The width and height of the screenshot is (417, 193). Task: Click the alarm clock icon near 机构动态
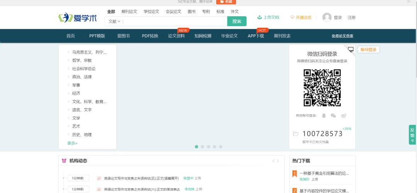[64, 161]
